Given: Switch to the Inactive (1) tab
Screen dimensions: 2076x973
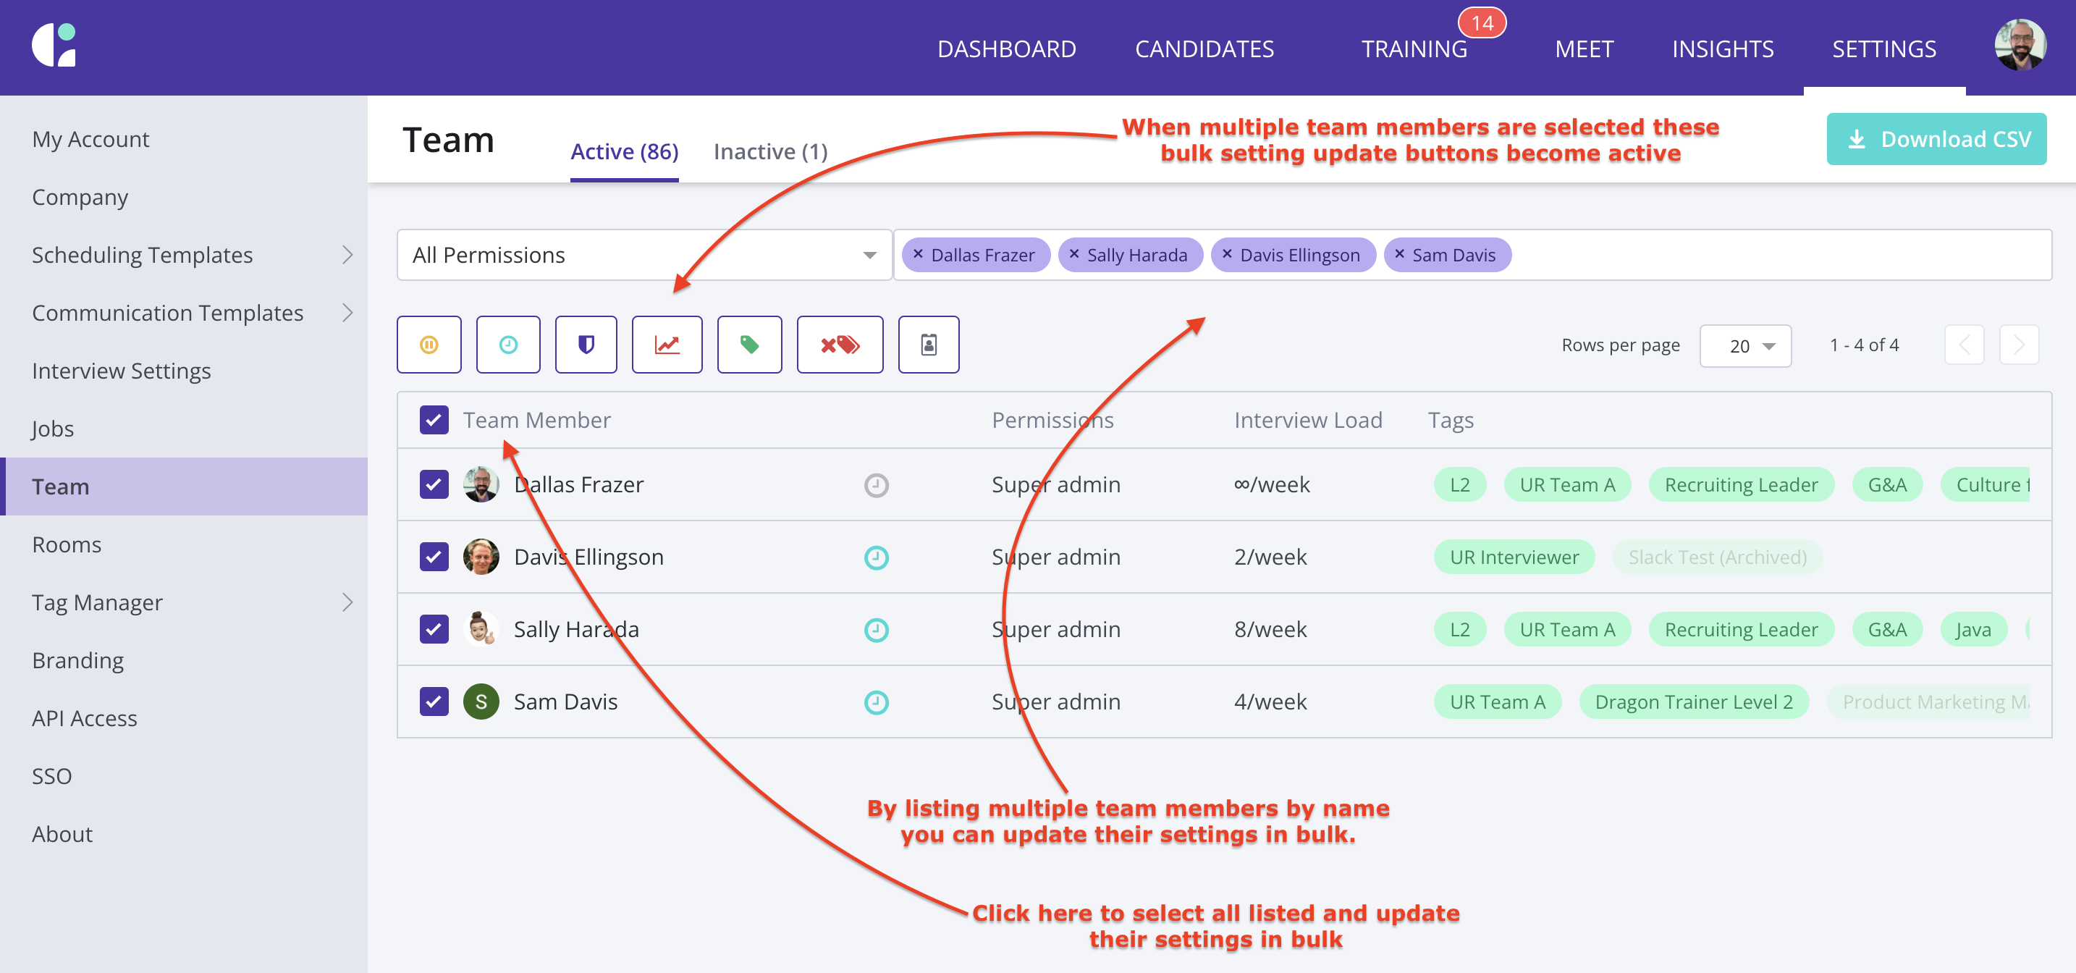Looking at the screenshot, I should [769, 151].
